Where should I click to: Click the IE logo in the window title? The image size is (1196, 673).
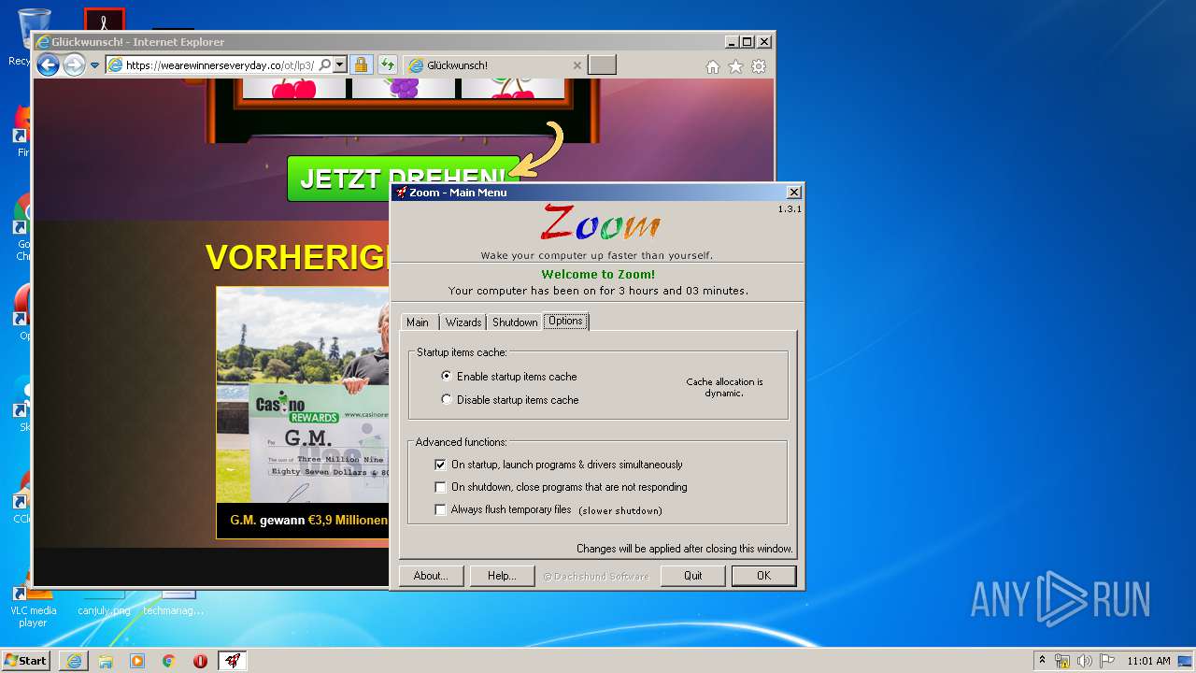click(42, 42)
